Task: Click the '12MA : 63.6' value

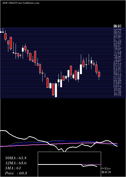Action: pyautogui.click(x=16, y=163)
